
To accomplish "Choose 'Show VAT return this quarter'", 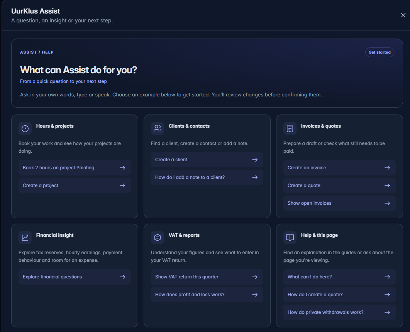I will click(207, 277).
